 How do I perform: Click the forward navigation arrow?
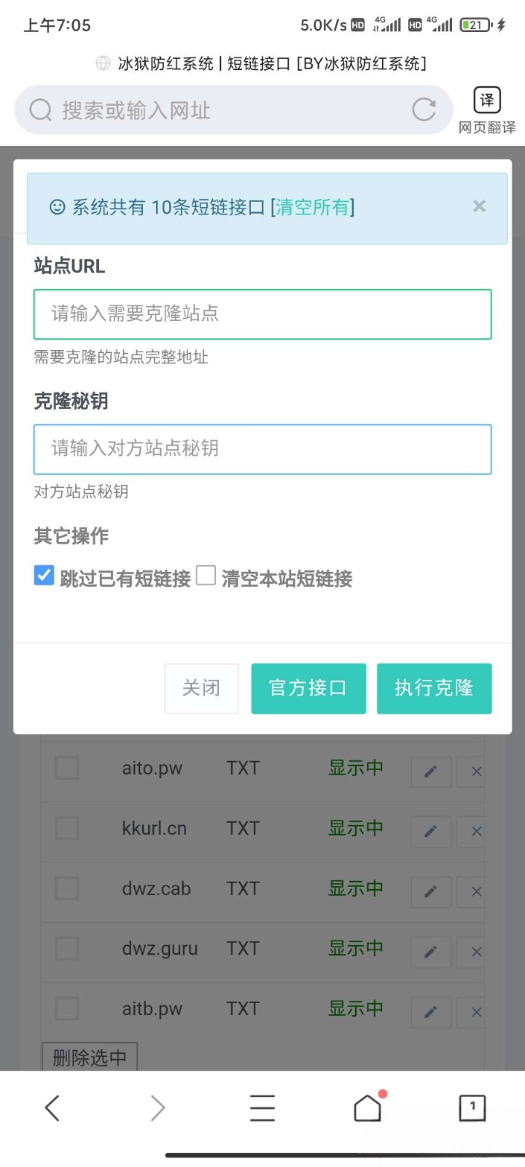coord(157,1107)
